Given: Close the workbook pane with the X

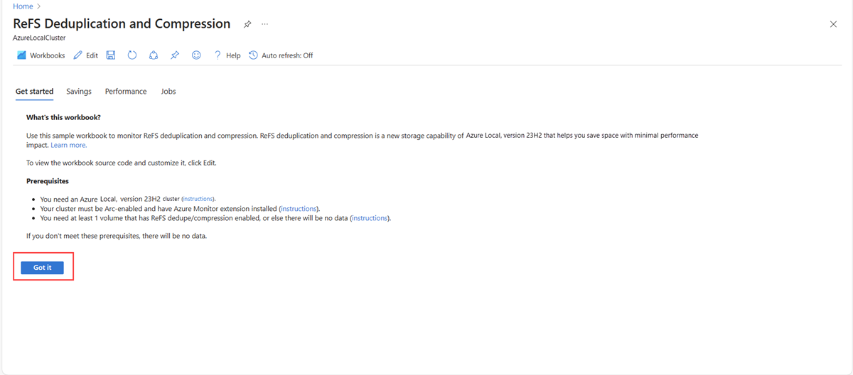Looking at the screenshot, I should pos(833,24).
